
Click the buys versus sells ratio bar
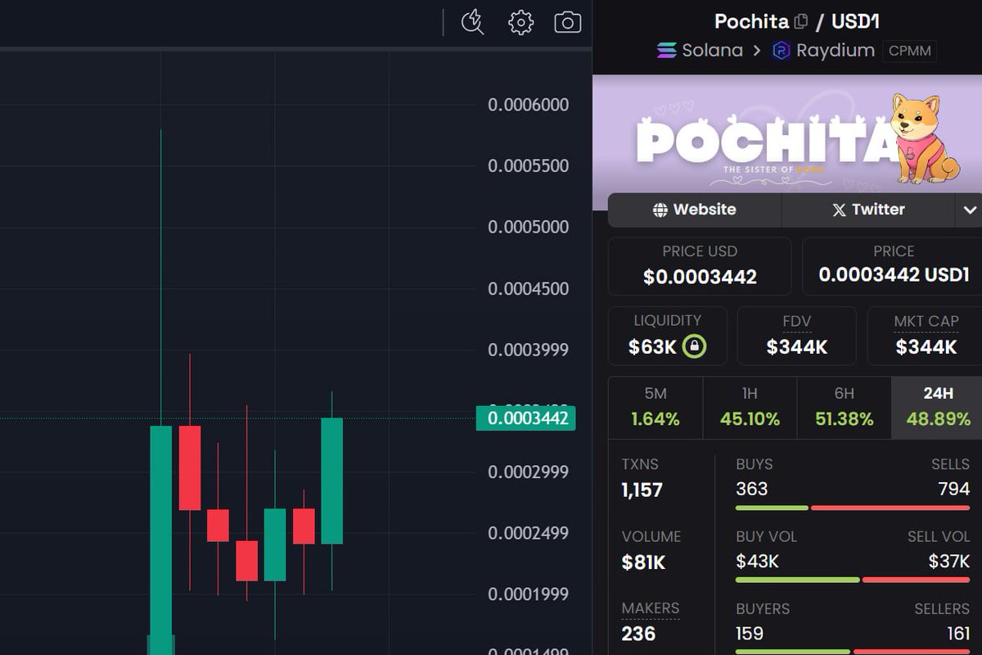click(853, 508)
